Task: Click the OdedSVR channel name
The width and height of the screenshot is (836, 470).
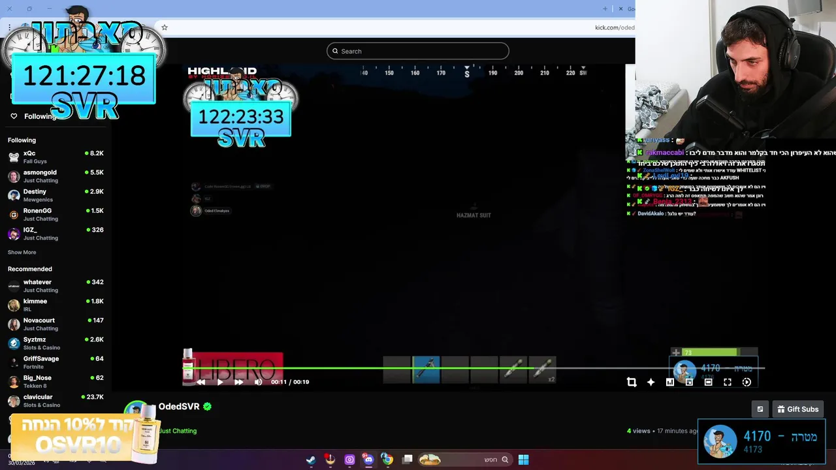Action: [179, 406]
